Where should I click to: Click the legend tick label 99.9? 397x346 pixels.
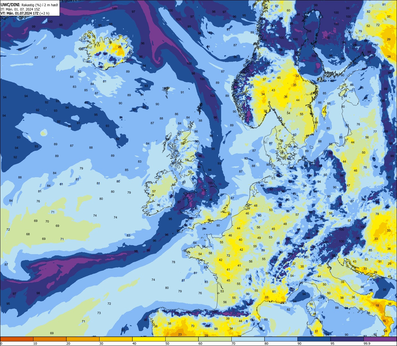point(367,344)
